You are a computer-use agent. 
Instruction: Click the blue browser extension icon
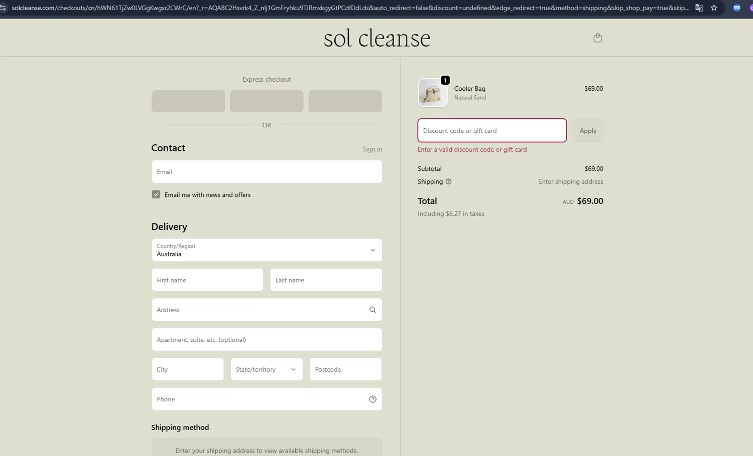[x=736, y=8]
